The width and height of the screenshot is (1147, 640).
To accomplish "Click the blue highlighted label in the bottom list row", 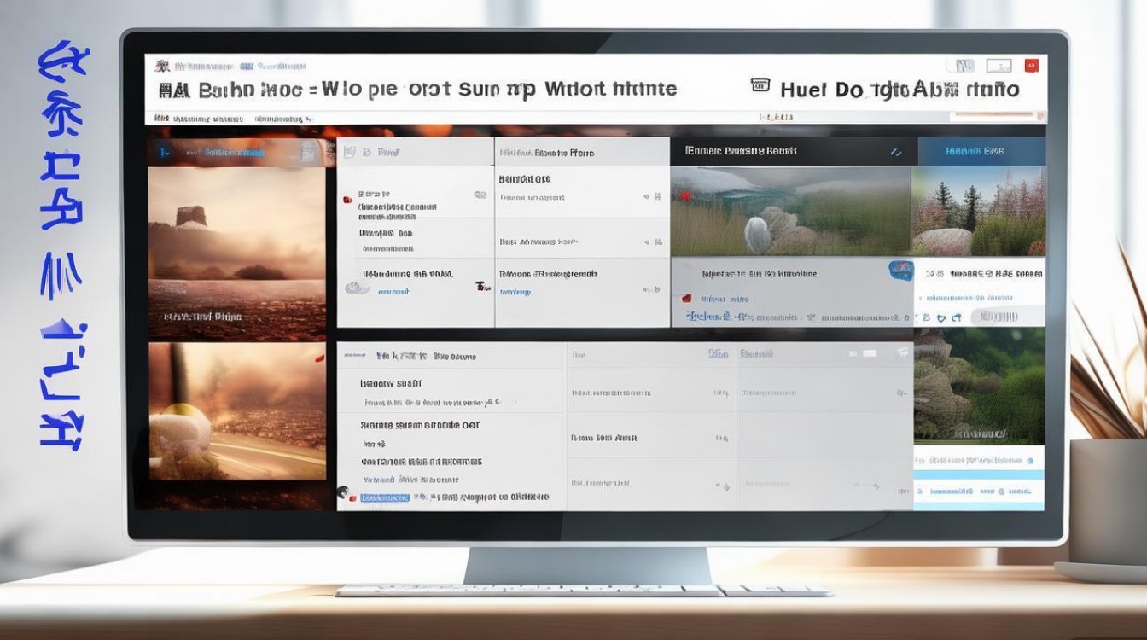I will click(385, 497).
